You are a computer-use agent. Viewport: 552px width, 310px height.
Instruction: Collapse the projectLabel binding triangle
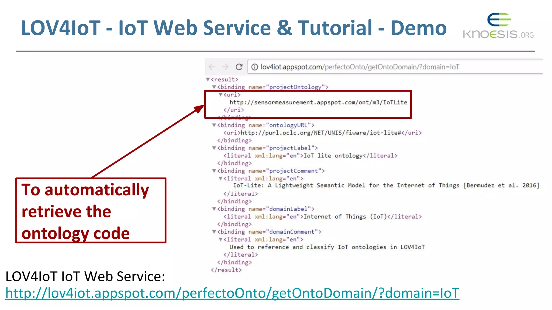pos(214,148)
